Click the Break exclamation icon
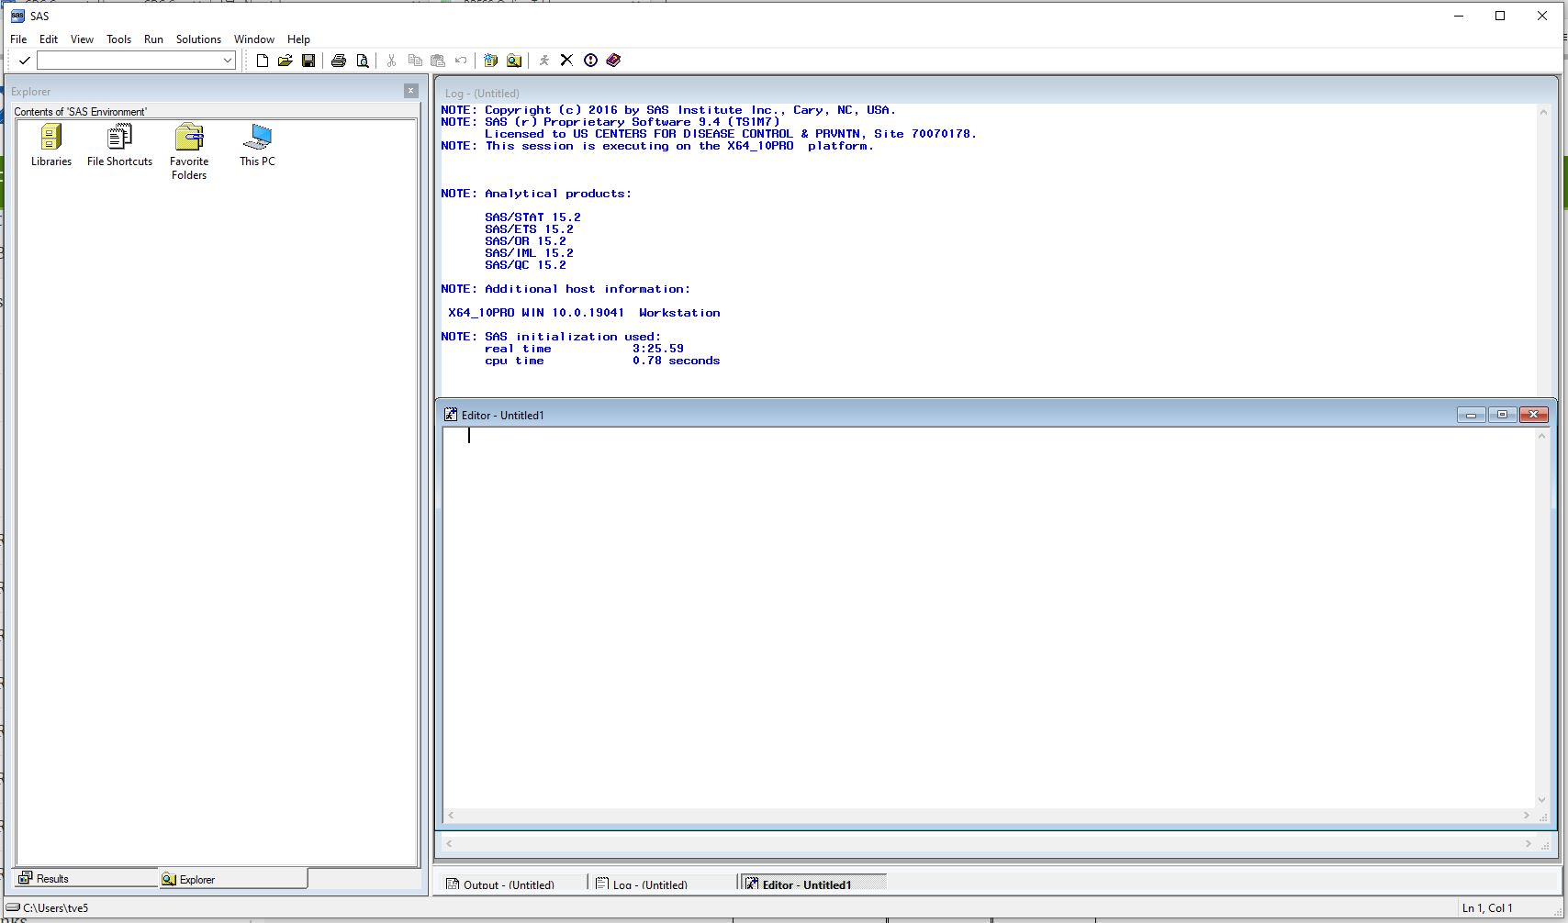 [x=590, y=61]
